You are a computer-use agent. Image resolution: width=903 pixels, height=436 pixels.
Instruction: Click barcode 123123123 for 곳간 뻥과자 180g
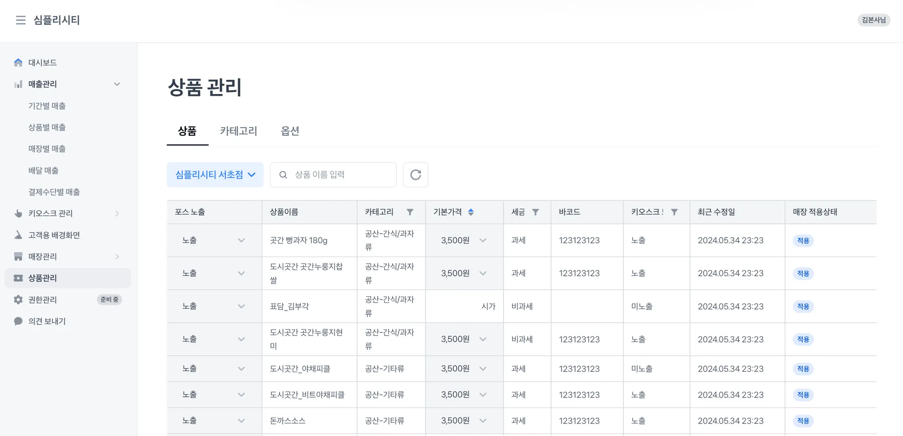579,240
